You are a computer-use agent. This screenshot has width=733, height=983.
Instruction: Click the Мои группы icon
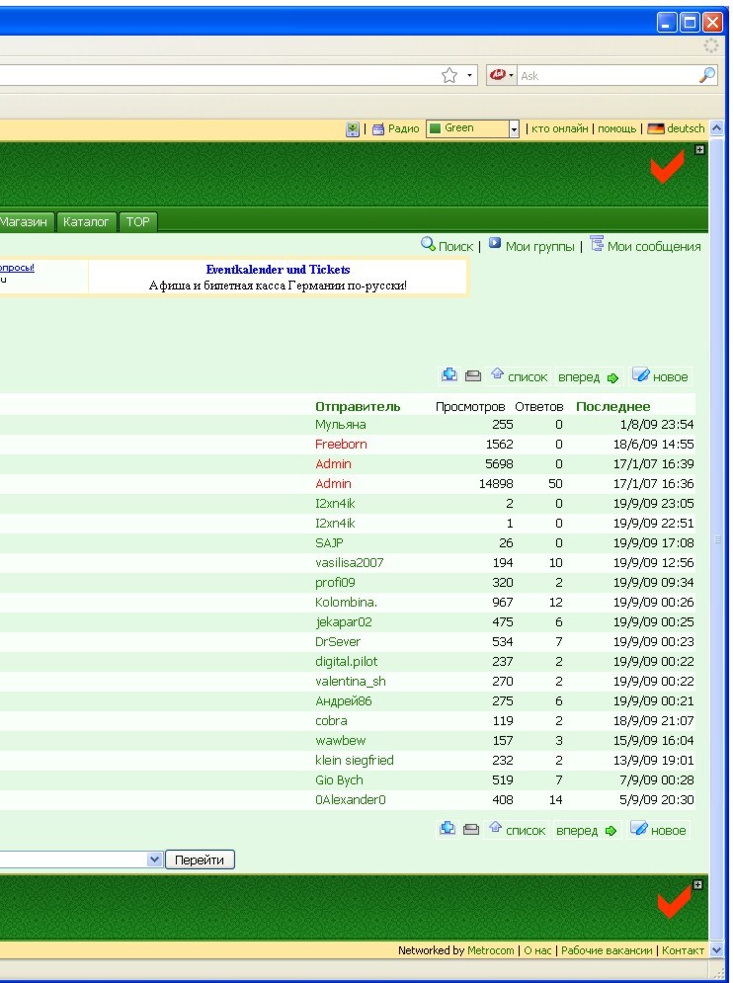495,244
